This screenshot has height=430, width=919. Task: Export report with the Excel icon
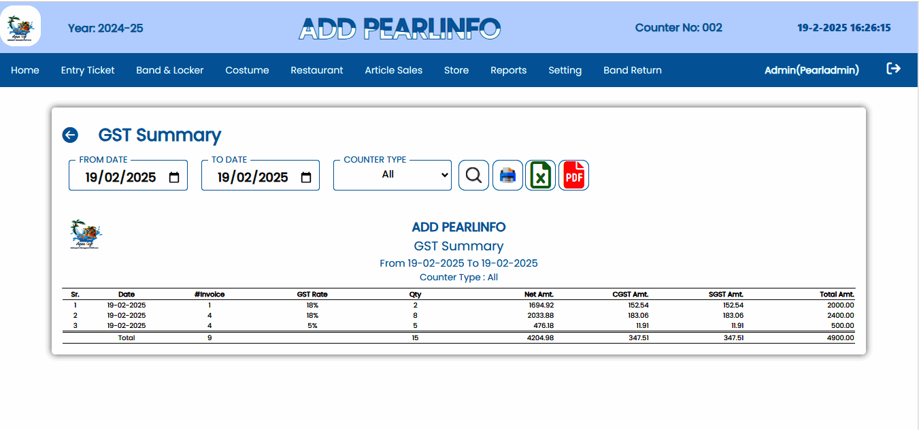click(x=540, y=176)
